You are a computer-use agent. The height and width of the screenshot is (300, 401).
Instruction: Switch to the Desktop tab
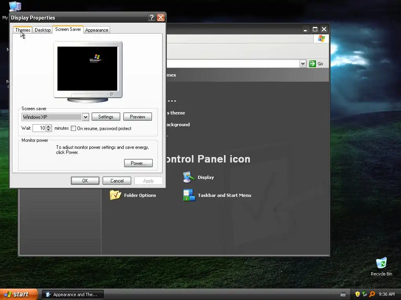tap(43, 30)
